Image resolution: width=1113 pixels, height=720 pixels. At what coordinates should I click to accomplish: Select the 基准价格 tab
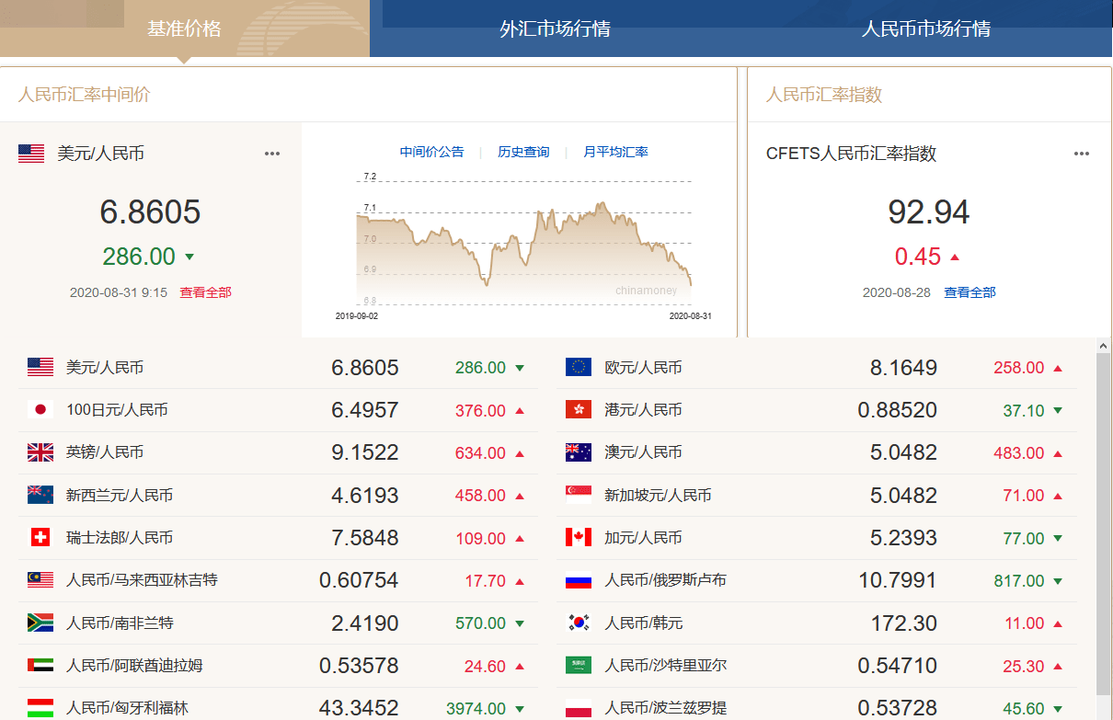pos(184,29)
